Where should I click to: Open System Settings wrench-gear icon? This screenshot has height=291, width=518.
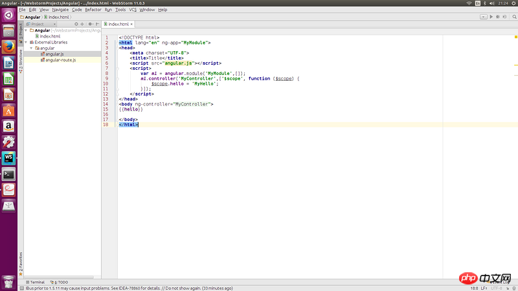(8, 142)
